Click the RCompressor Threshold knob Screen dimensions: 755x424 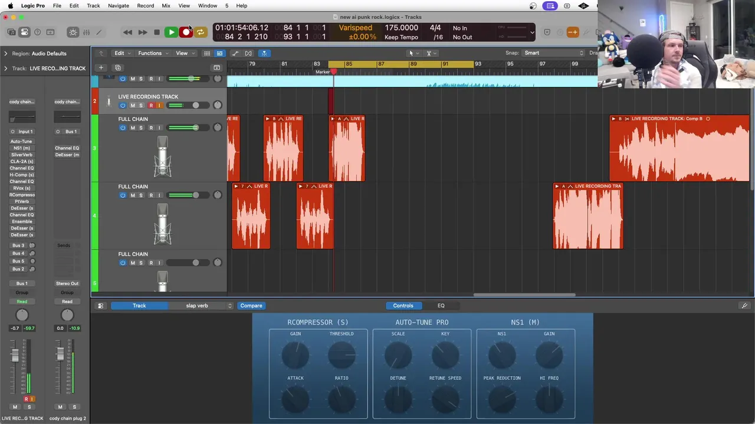point(342,355)
